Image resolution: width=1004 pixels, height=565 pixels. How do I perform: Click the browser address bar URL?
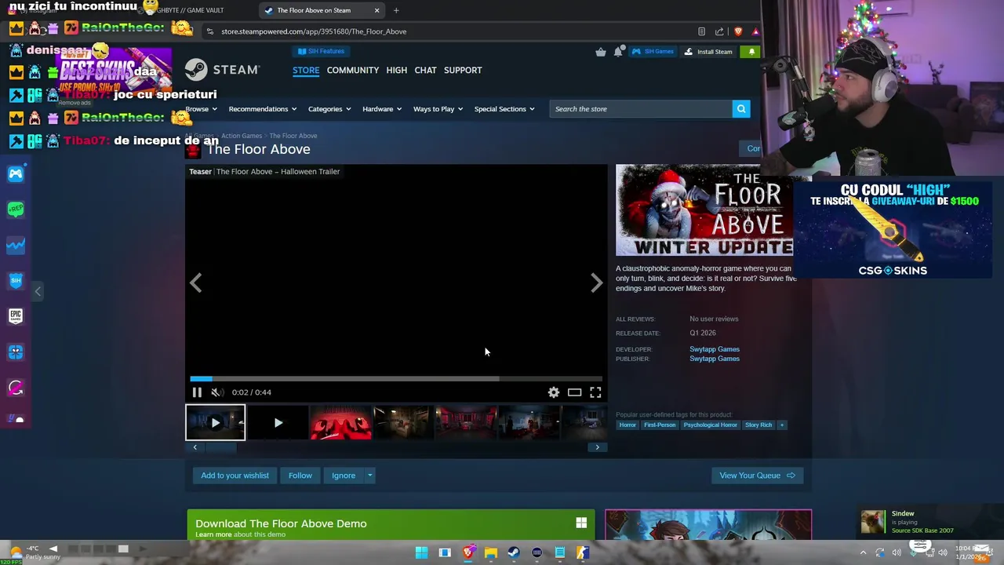coord(314,31)
